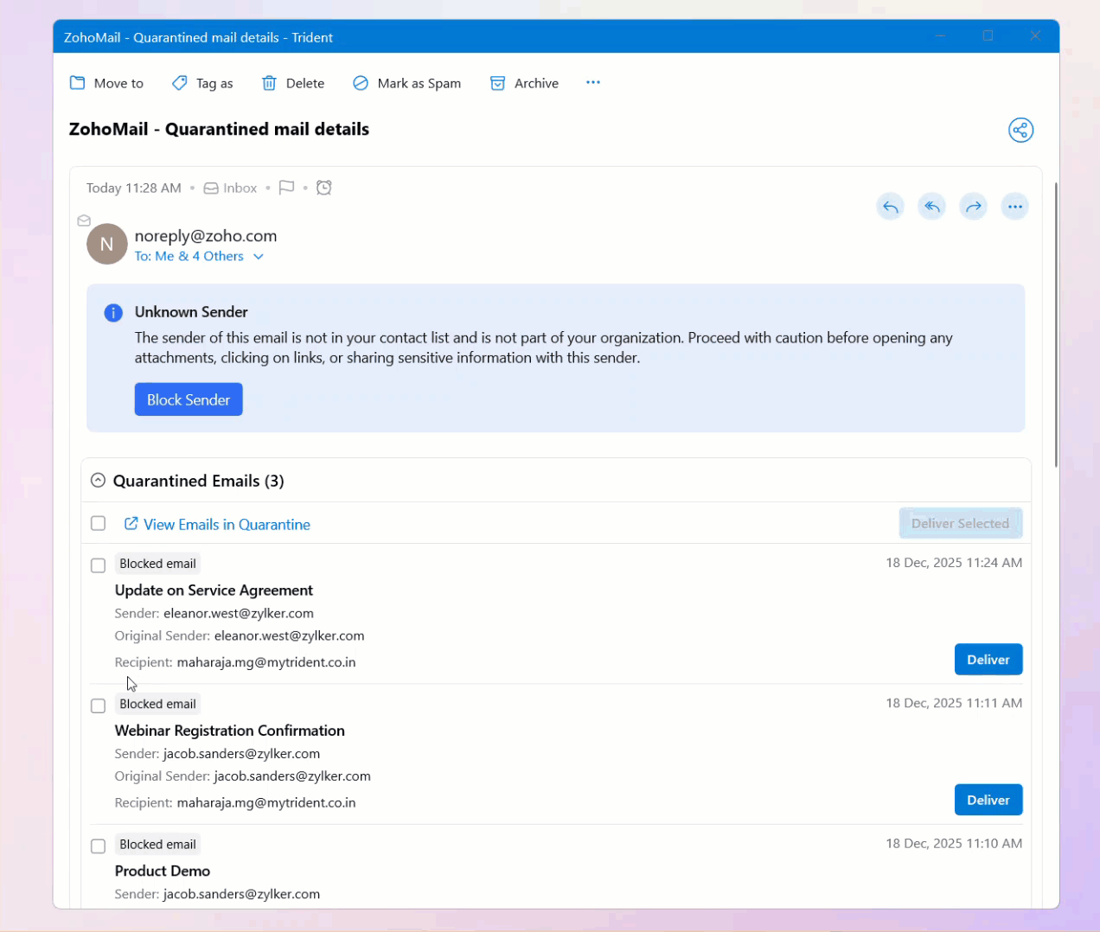Select Product Demo email checkbox
The height and width of the screenshot is (932, 1100).
pyautogui.click(x=99, y=846)
